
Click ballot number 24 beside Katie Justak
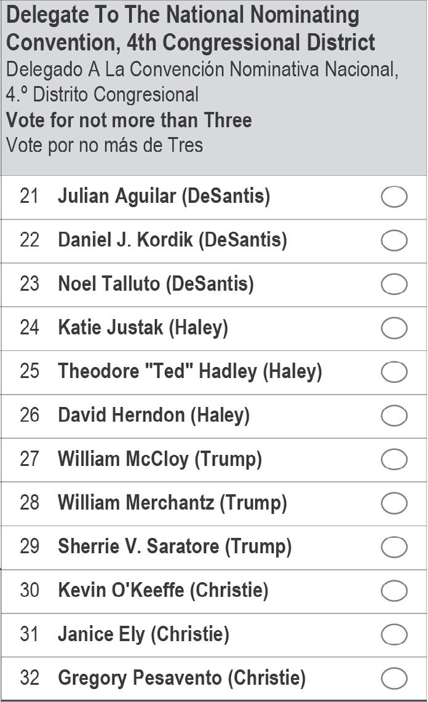[x=30, y=327]
